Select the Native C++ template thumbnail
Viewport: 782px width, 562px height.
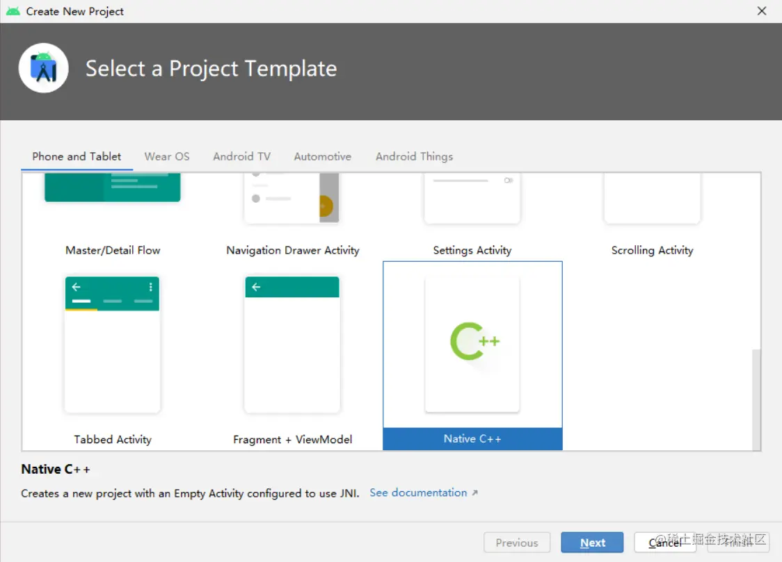pos(472,344)
